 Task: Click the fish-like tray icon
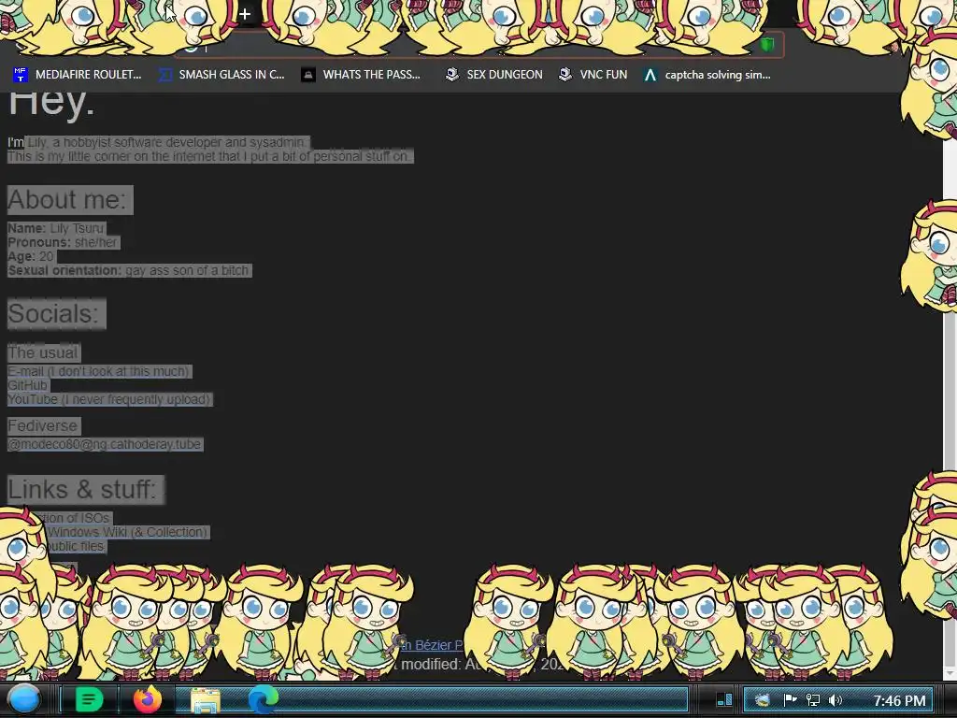point(762,699)
